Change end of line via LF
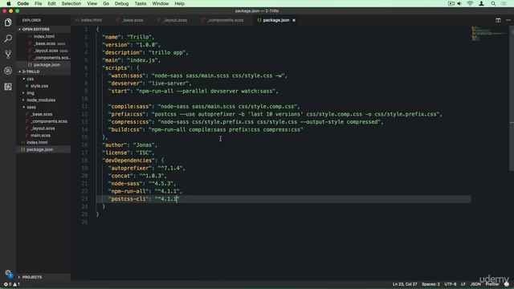This screenshot has width=514, height=289. coord(463,284)
